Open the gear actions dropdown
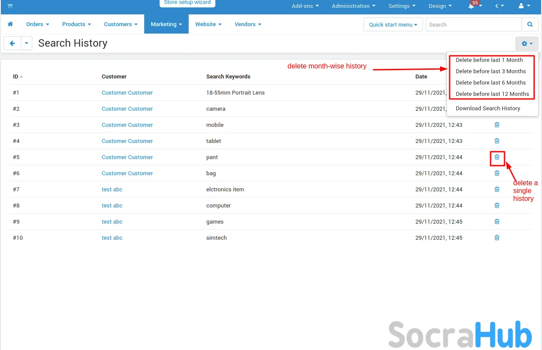This screenshot has width=542, height=350. click(x=527, y=44)
